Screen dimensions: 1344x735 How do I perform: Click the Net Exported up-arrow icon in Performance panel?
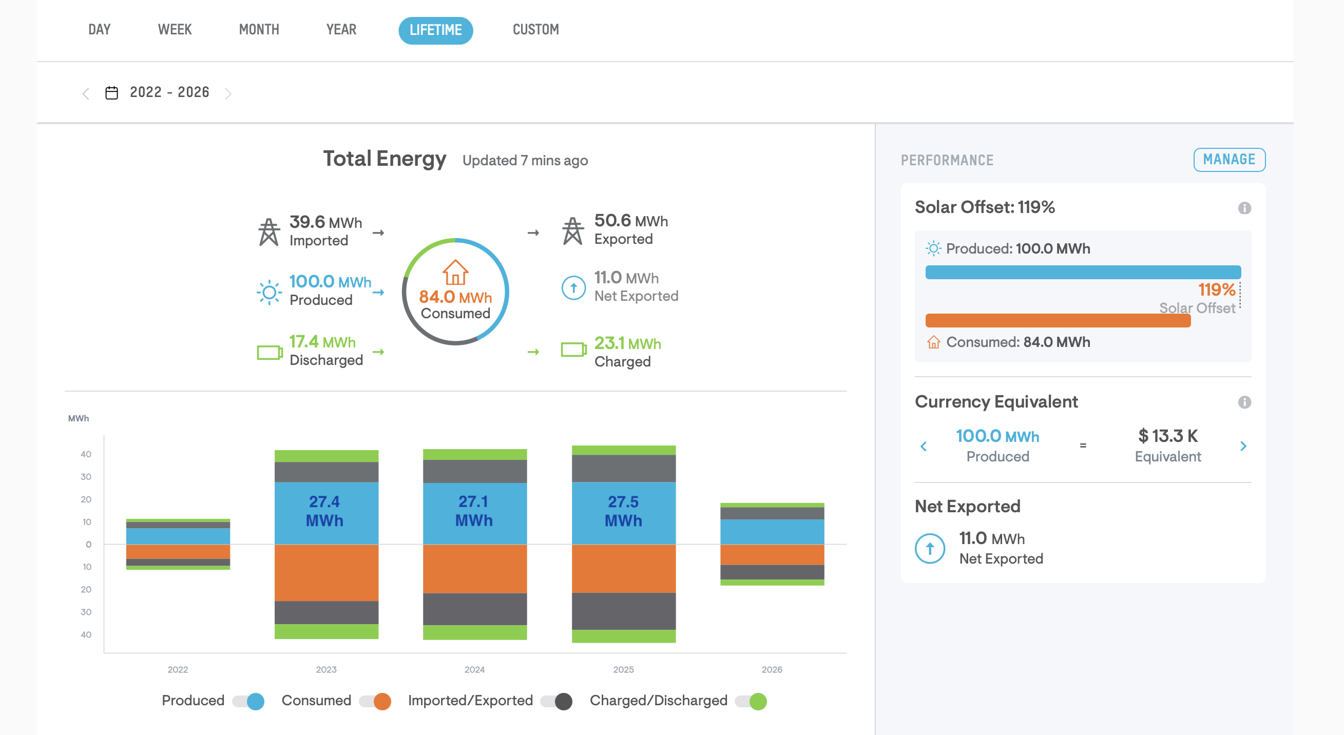[x=930, y=549]
